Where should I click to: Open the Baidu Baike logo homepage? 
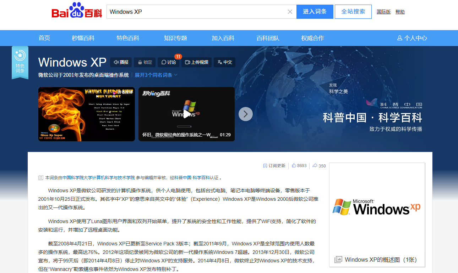click(77, 11)
